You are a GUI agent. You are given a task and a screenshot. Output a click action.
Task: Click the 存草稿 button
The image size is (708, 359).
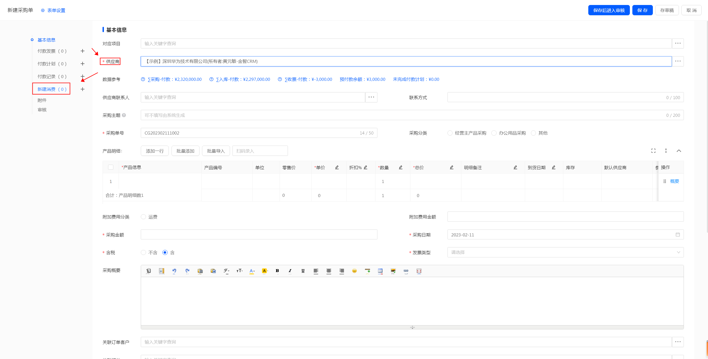pyautogui.click(x=667, y=10)
